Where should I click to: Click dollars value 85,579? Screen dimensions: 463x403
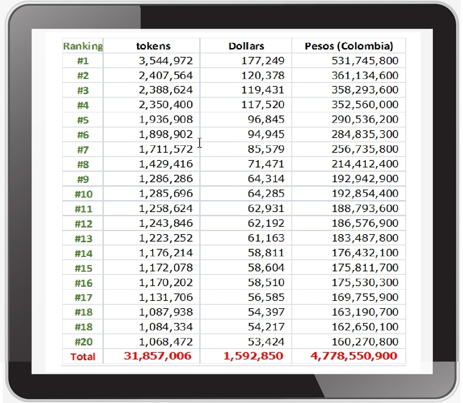point(266,149)
